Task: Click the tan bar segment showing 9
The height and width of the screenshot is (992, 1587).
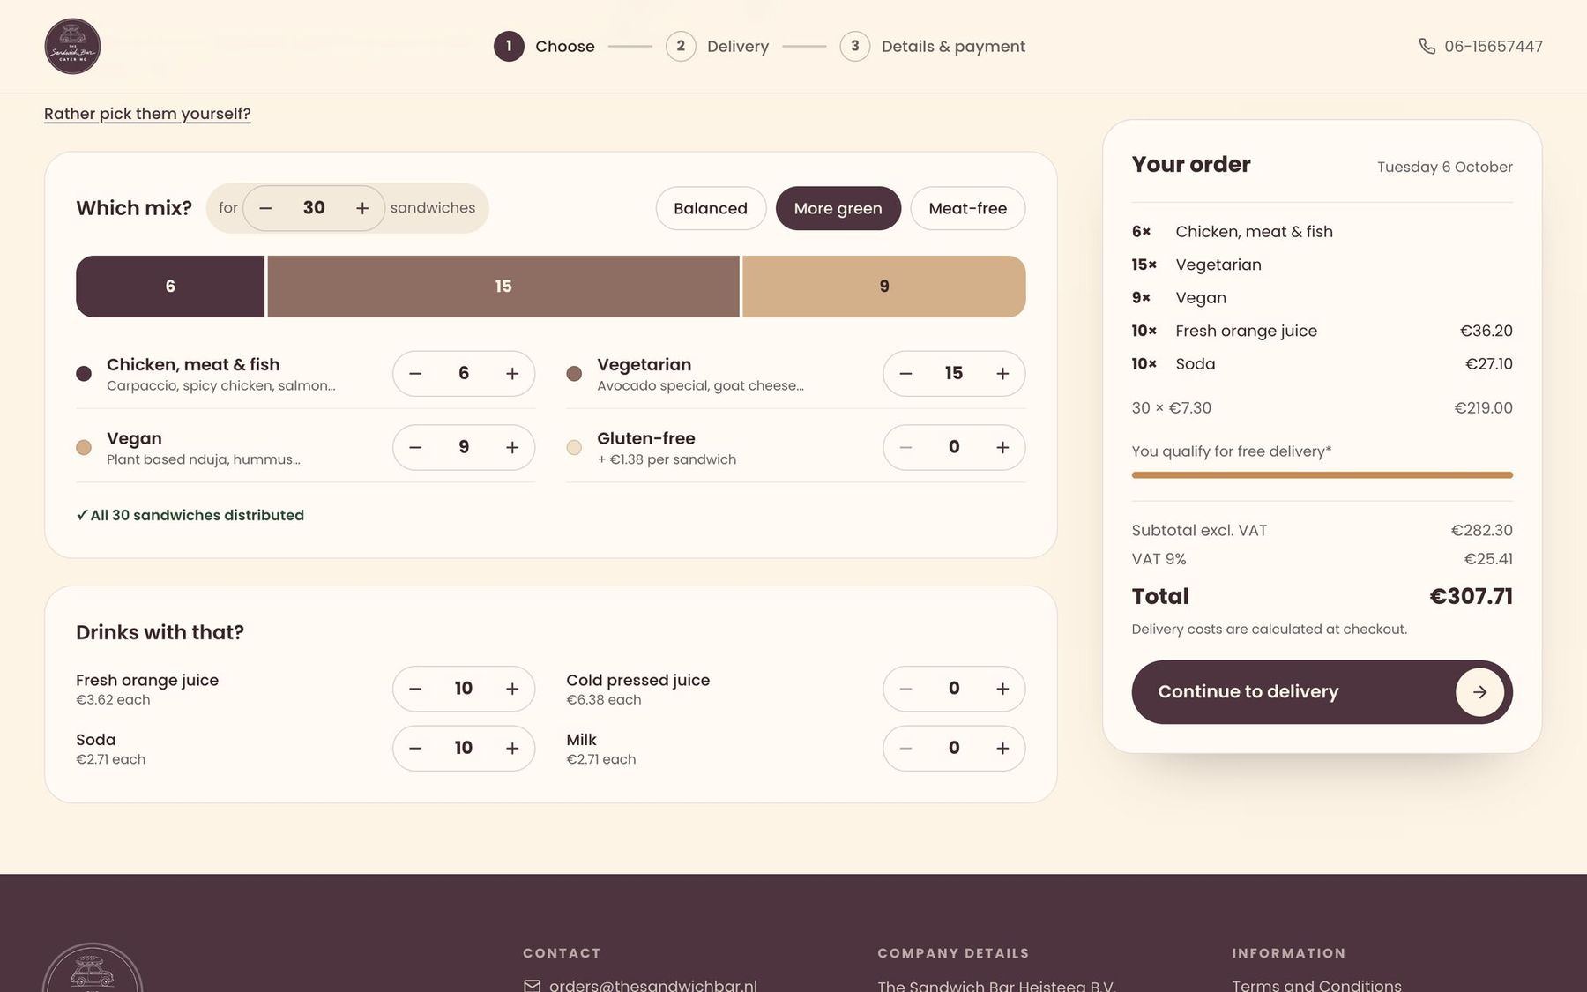Action: coord(883,287)
